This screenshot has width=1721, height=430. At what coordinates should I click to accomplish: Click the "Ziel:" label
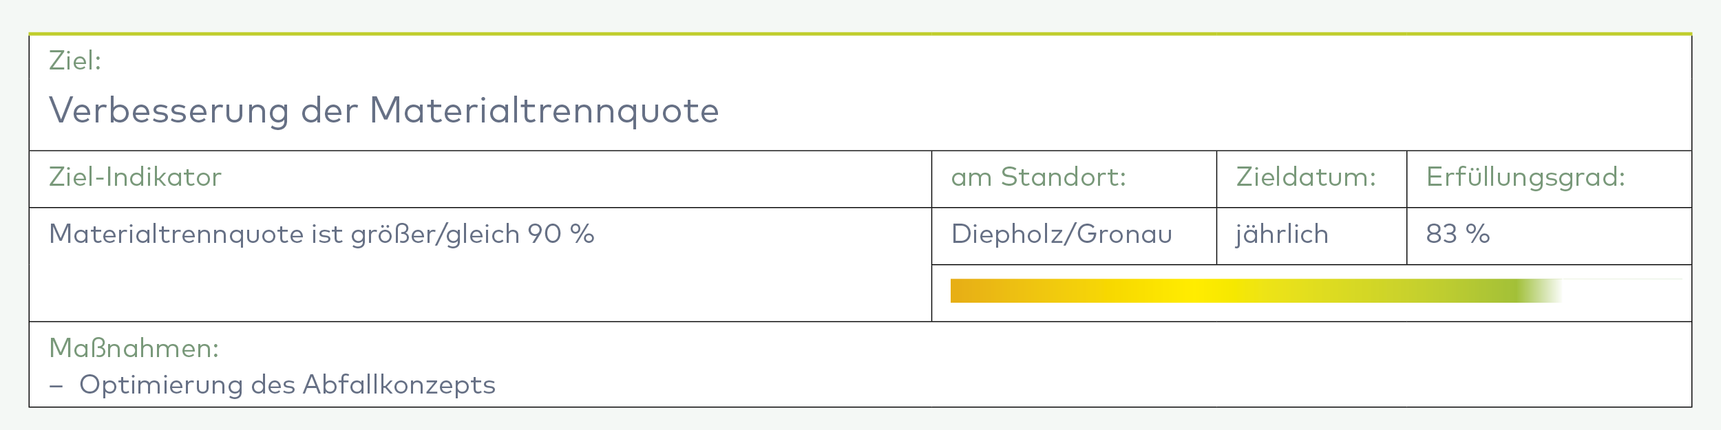point(75,61)
